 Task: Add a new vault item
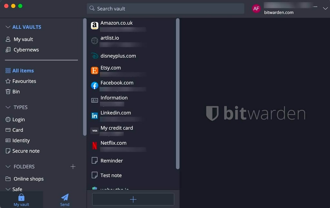tap(133, 199)
